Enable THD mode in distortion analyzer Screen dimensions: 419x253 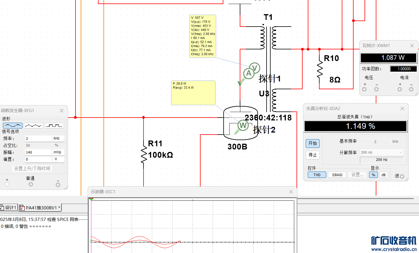click(x=317, y=175)
